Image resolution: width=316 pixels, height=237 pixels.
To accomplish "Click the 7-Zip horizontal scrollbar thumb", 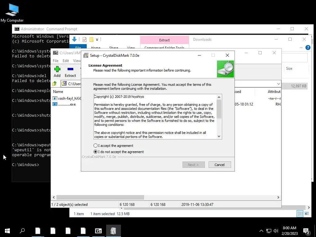I will click(100, 197).
